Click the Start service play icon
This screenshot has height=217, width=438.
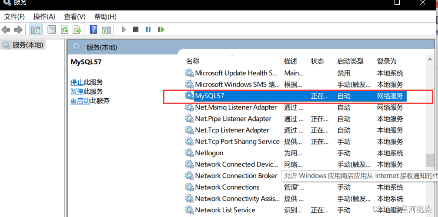pyautogui.click(x=124, y=29)
